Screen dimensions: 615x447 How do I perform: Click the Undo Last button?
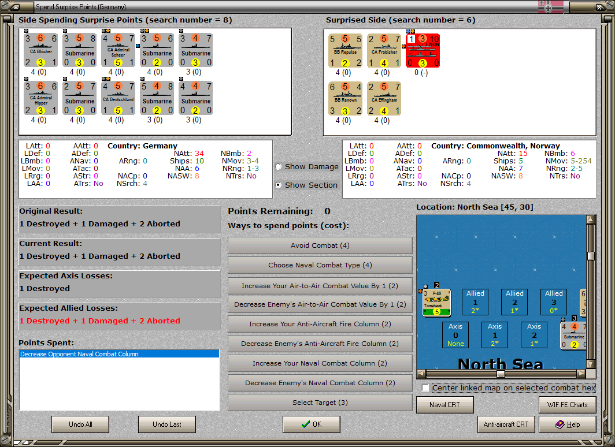coord(167,424)
